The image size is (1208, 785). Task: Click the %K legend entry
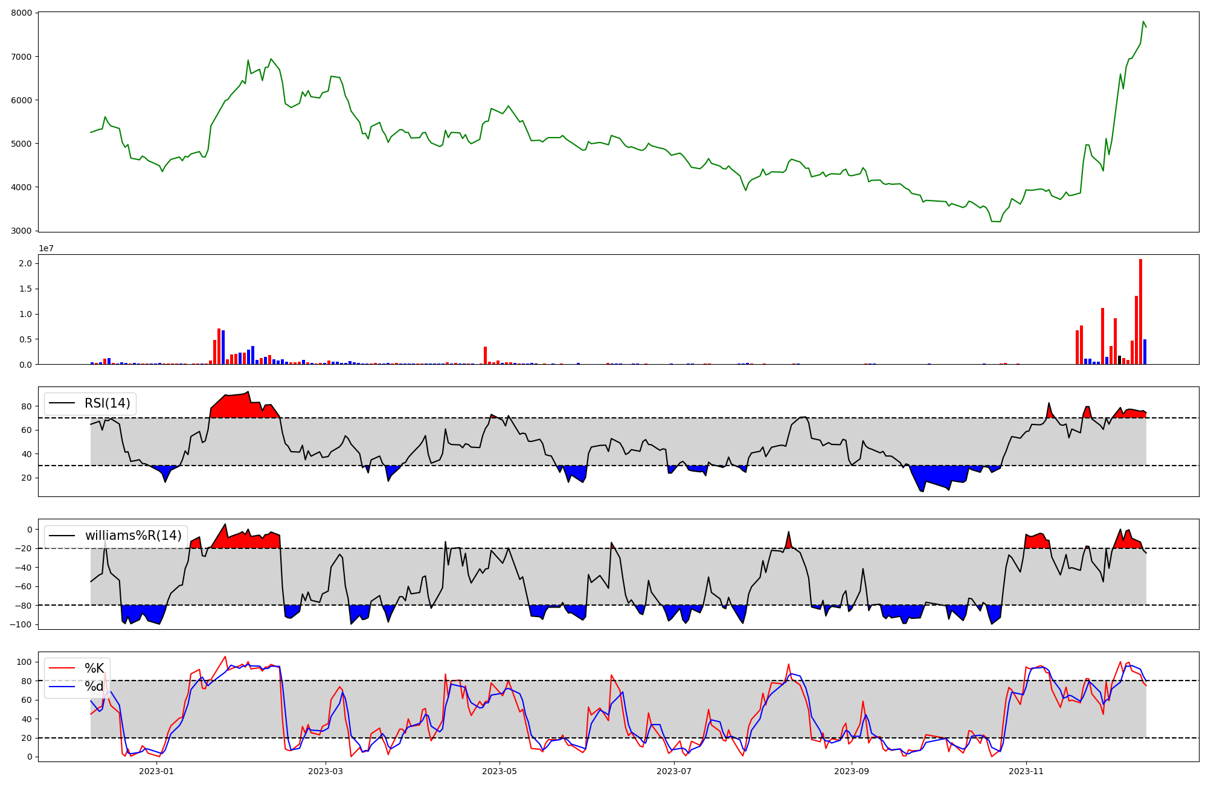(x=94, y=668)
